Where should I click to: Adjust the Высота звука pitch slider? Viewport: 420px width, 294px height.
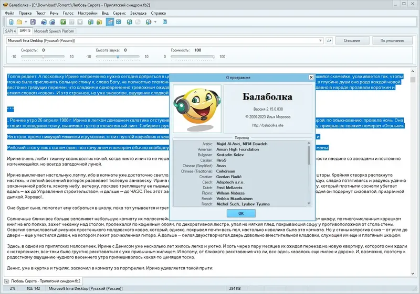pos(118,57)
